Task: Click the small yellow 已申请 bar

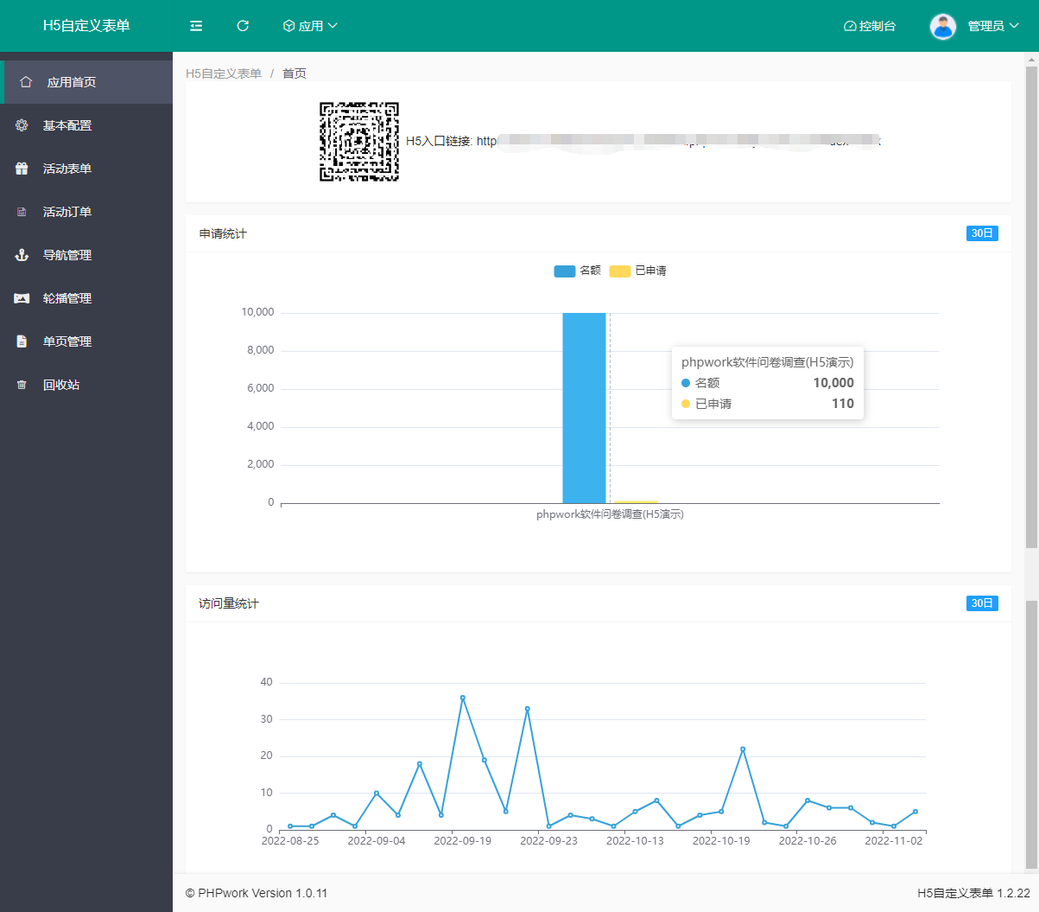Action: coord(636,501)
